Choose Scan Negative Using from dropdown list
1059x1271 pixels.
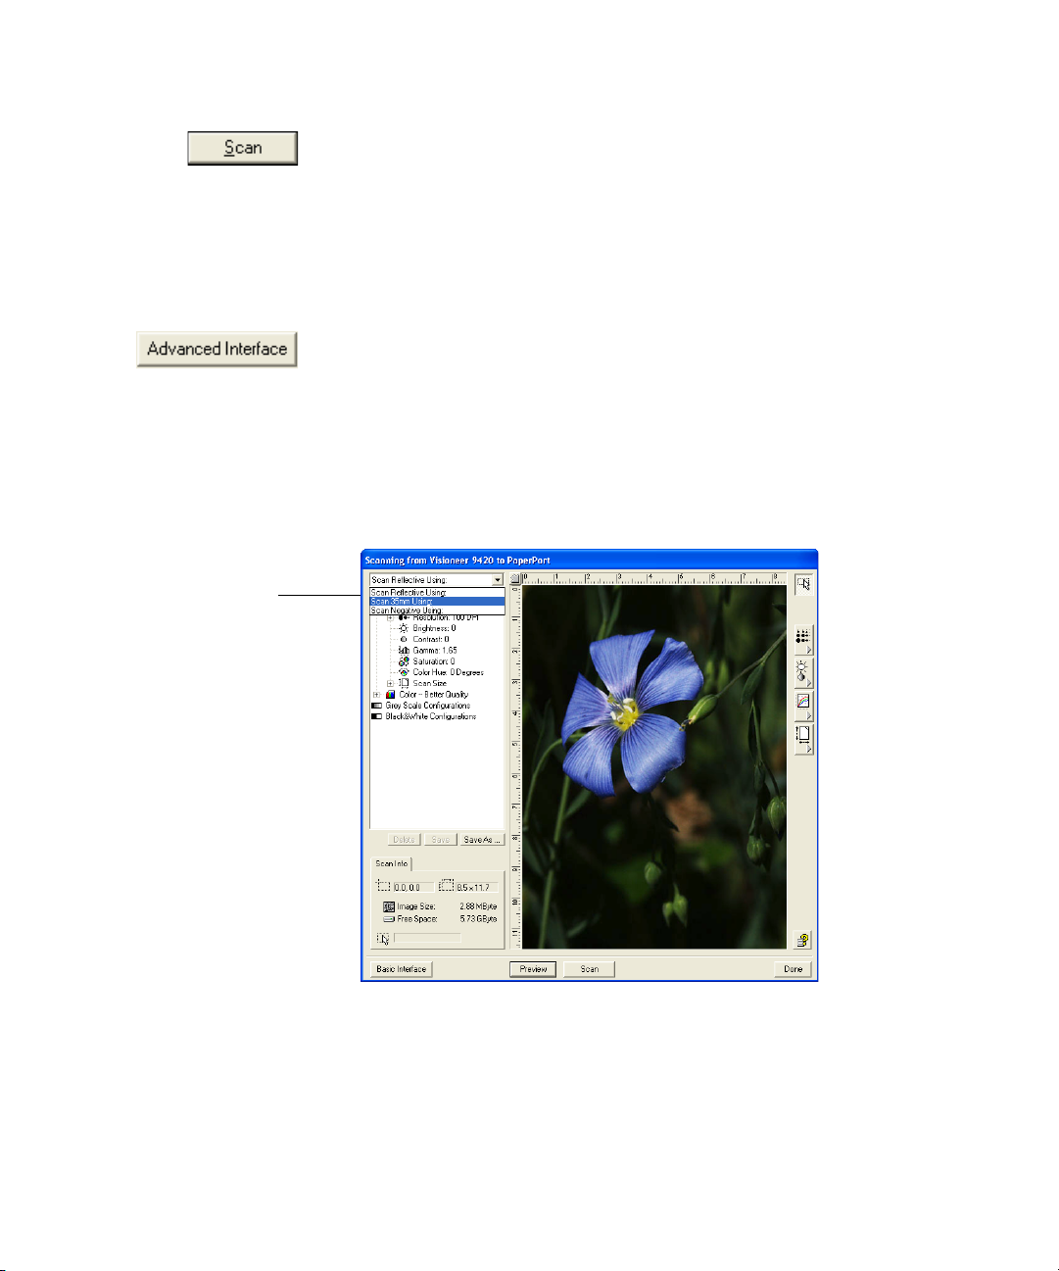437,611
